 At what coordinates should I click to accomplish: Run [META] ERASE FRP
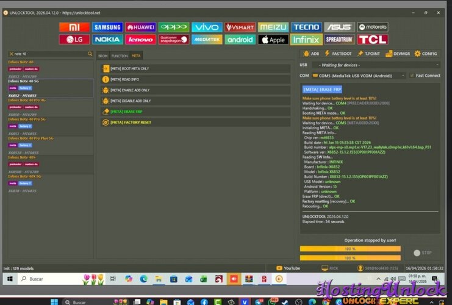click(196, 112)
